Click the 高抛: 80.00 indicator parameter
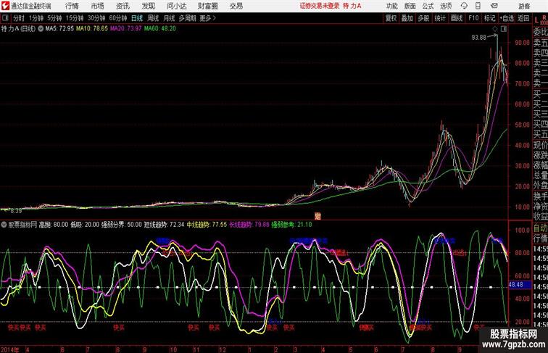This screenshot has width=548, height=353. [53, 225]
